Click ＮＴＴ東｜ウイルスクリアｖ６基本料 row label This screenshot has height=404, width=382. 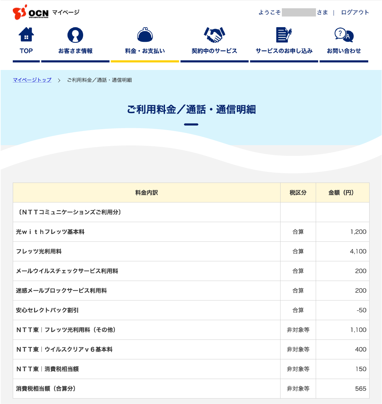(x=64, y=349)
